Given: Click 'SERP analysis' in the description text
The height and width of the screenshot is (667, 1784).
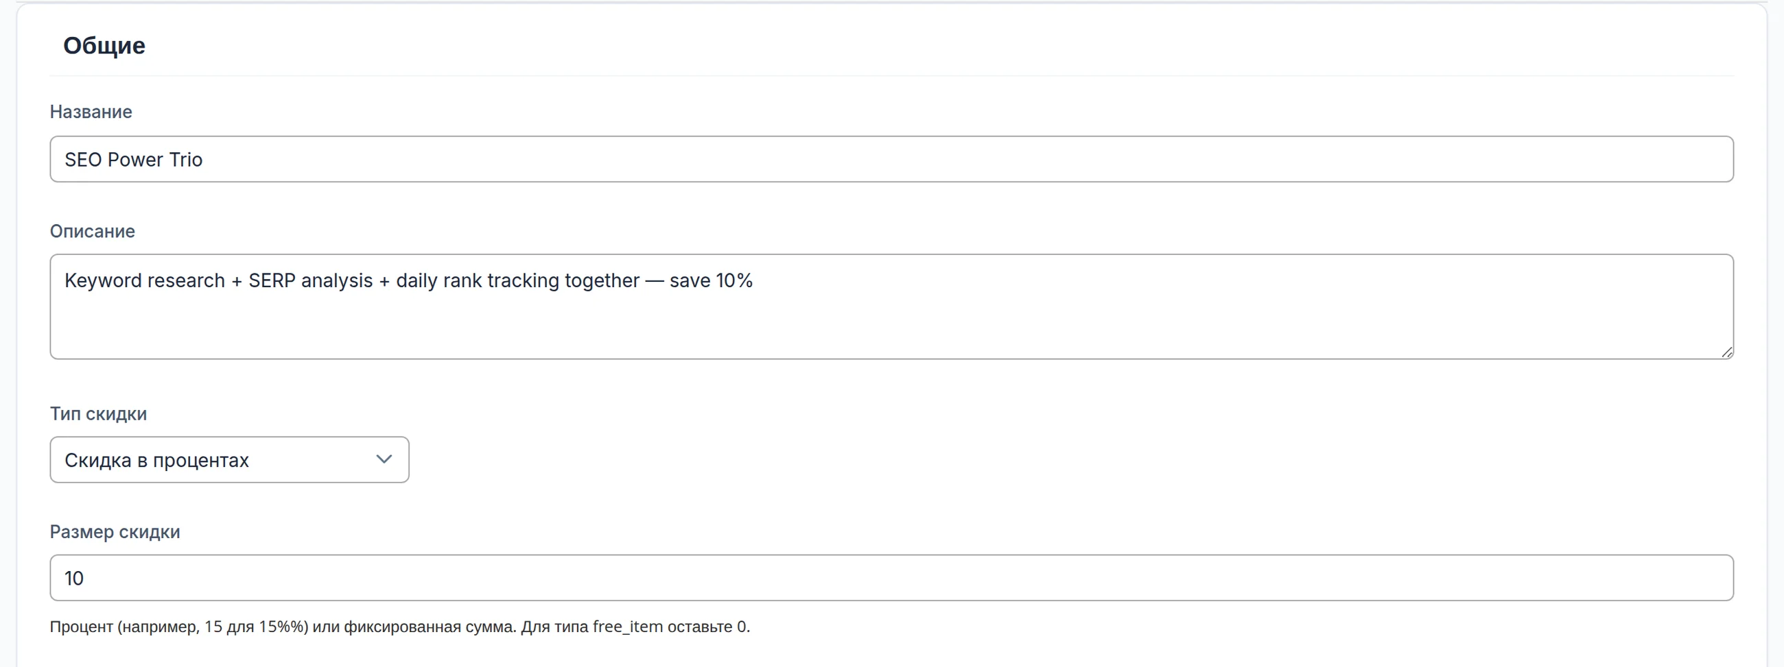Looking at the screenshot, I should point(310,281).
